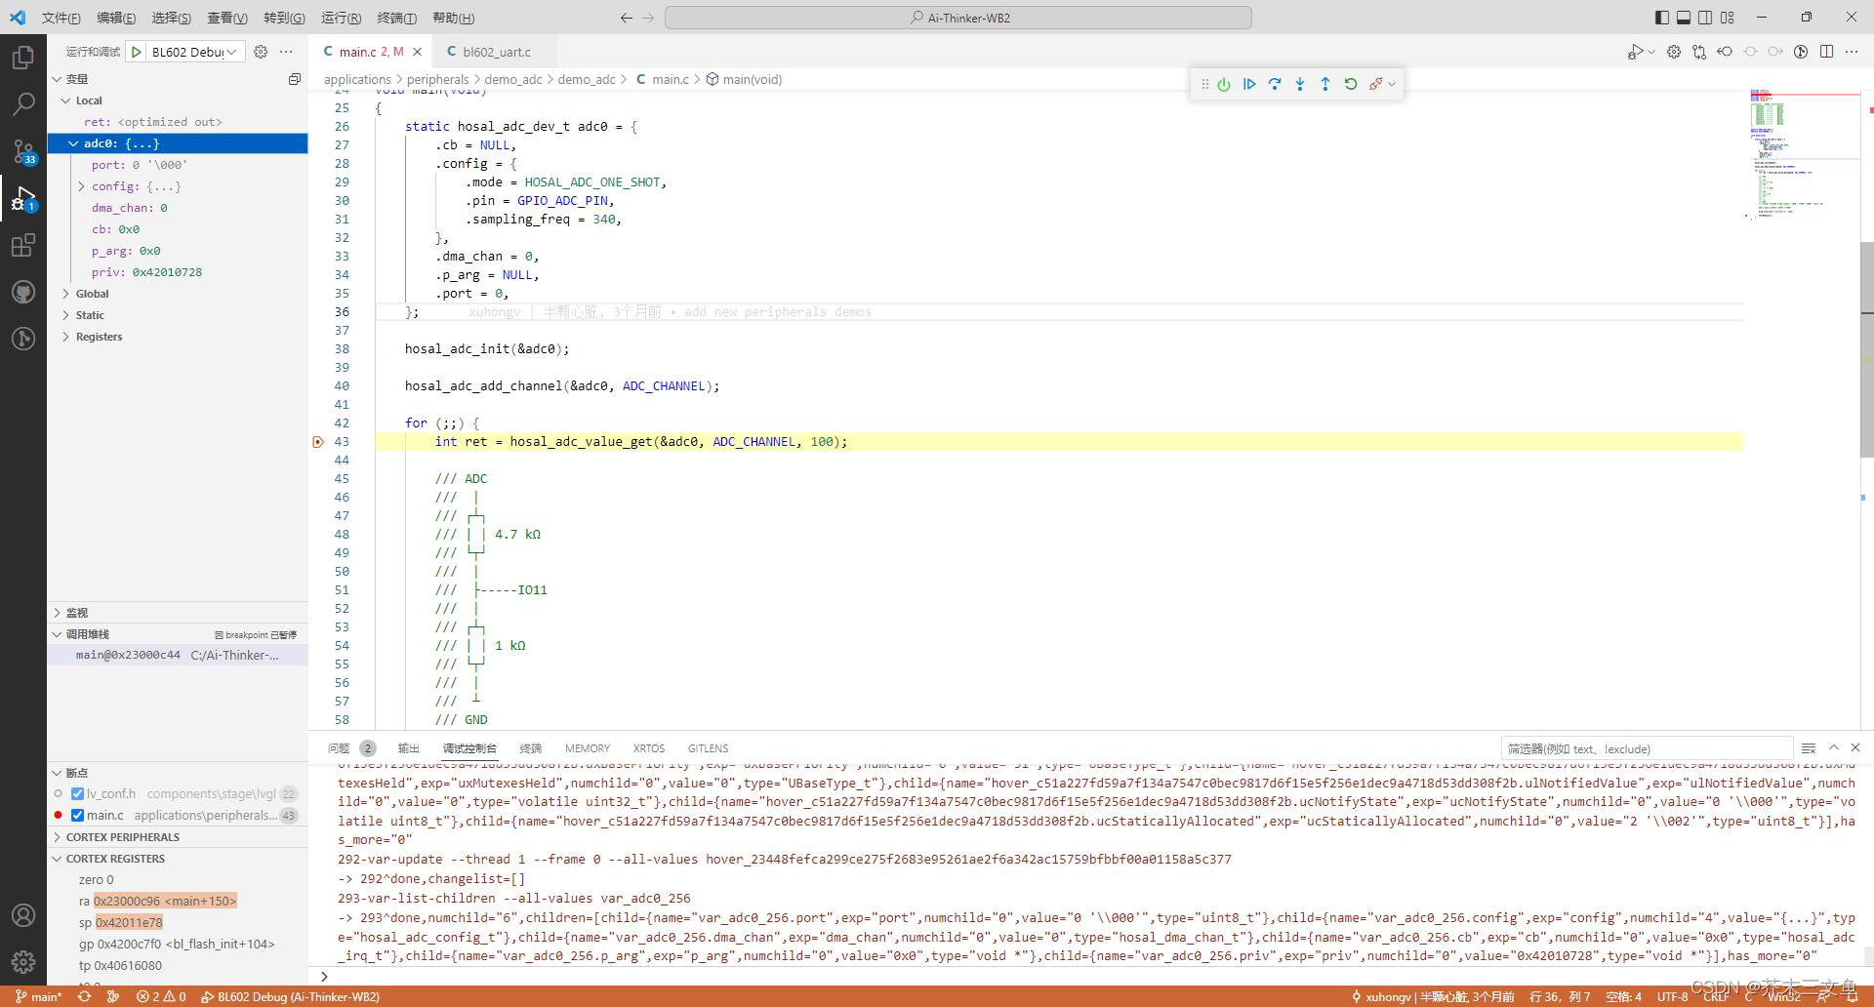The width and height of the screenshot is (1874, 1007).
Task: Toggle the main.c breakpoint checkbox
Action: coord(77,815)
